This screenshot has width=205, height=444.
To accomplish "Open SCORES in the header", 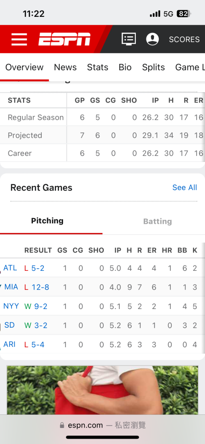I will (x=184, y=40).
